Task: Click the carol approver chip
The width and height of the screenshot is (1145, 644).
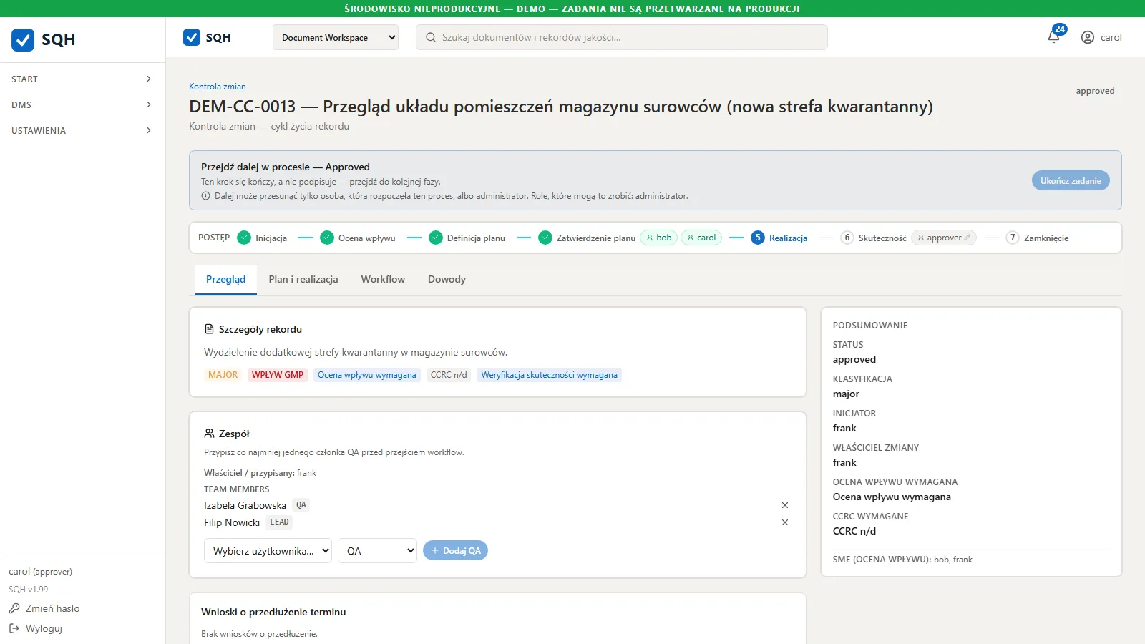Action: click(x=701, y=238)
